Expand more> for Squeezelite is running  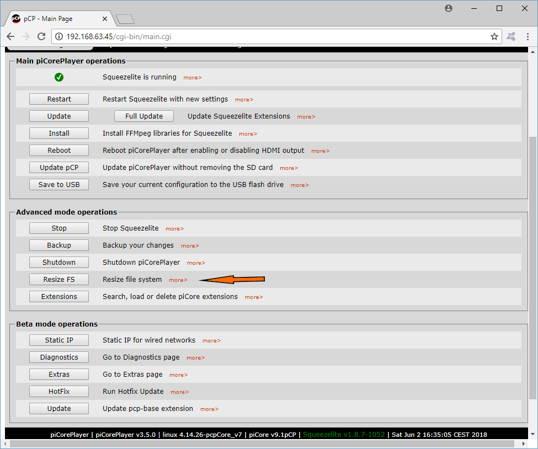193,78
